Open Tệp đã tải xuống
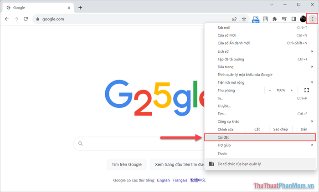This screenshot has width=319, height=192. (x=260, y=59)
